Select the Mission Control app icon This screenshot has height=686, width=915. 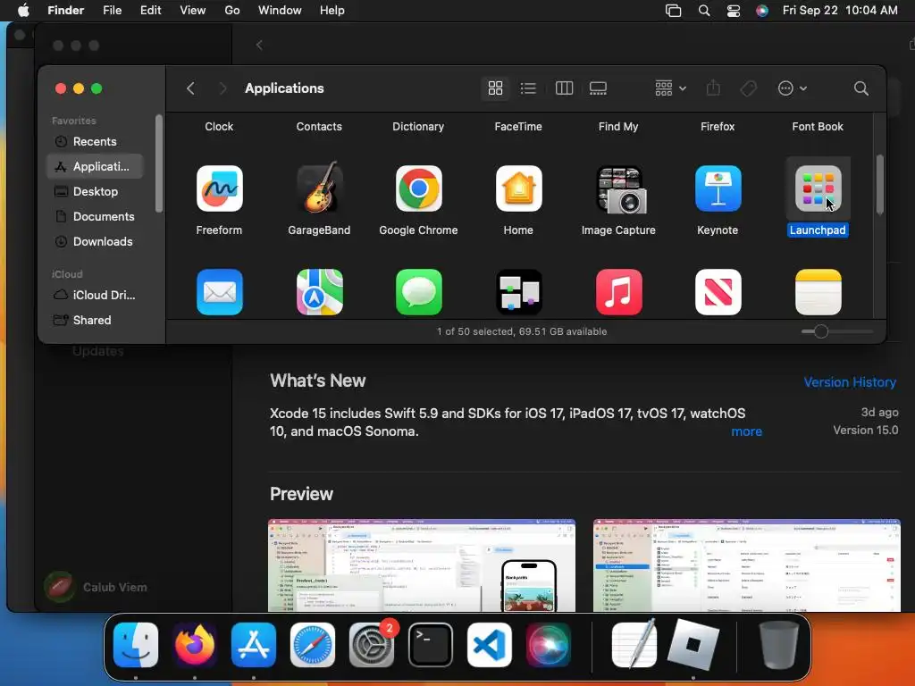coord(518,292)
